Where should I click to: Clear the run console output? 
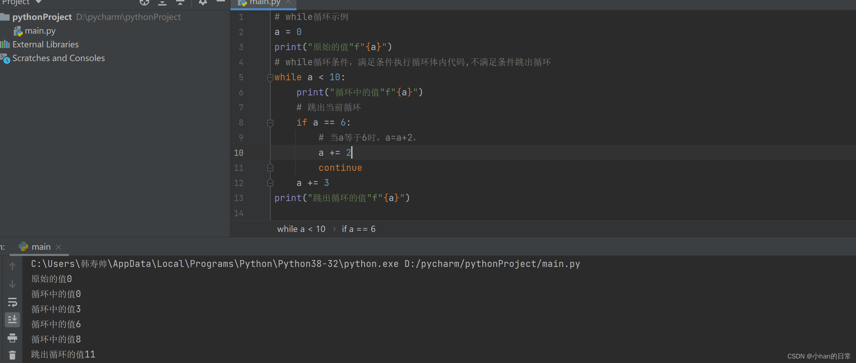click(x=12, y=355)
